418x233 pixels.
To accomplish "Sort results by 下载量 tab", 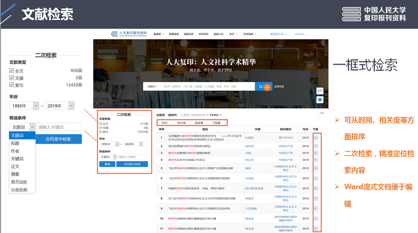I will tap(216, 123).
